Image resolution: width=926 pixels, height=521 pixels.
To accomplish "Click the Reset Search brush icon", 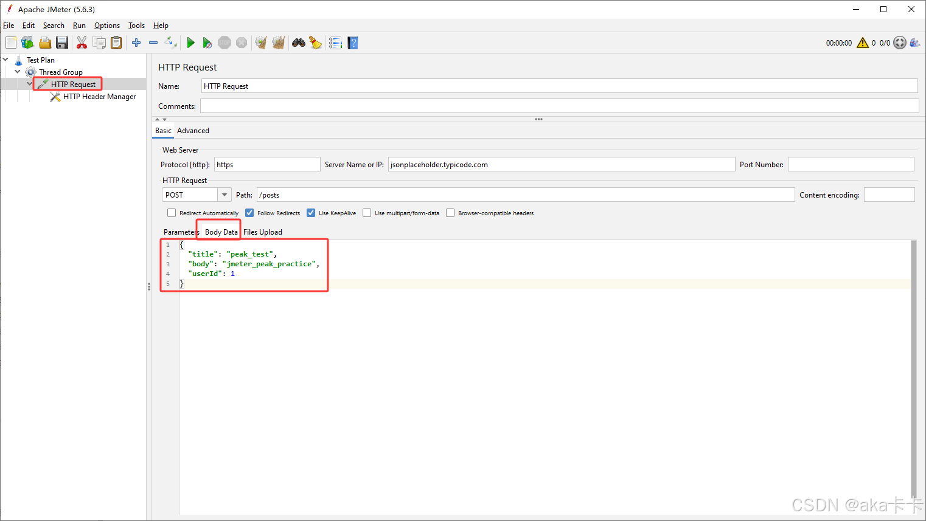I will [315, 43].
